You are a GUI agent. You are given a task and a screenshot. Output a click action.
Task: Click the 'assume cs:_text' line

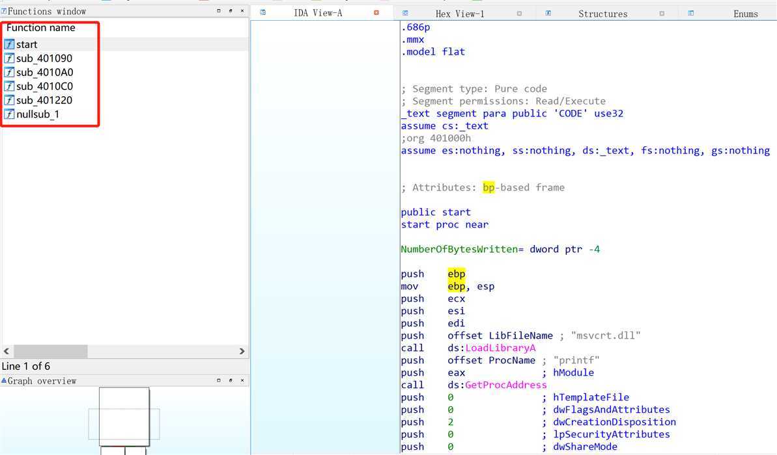pos(444,126)
